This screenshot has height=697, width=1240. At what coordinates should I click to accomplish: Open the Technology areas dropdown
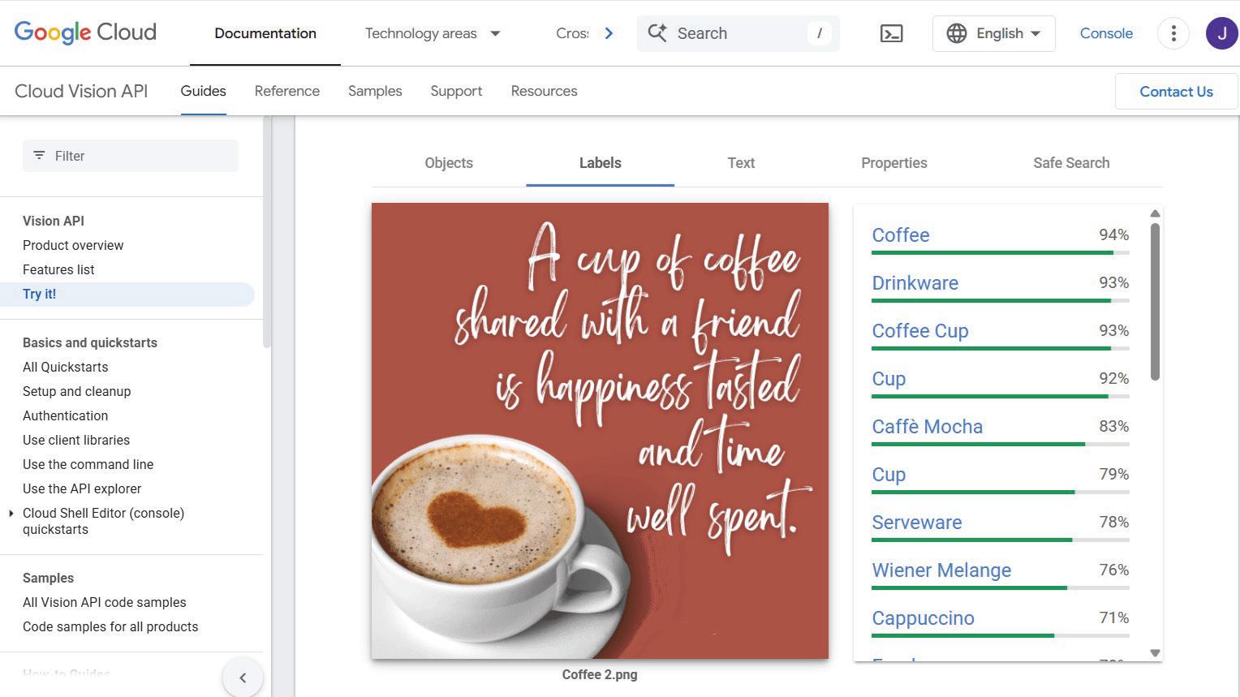[x=433, y=33]
